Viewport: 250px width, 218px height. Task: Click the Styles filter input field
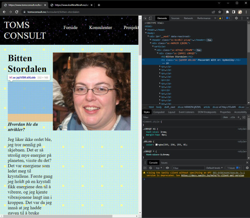coord(181,117)
